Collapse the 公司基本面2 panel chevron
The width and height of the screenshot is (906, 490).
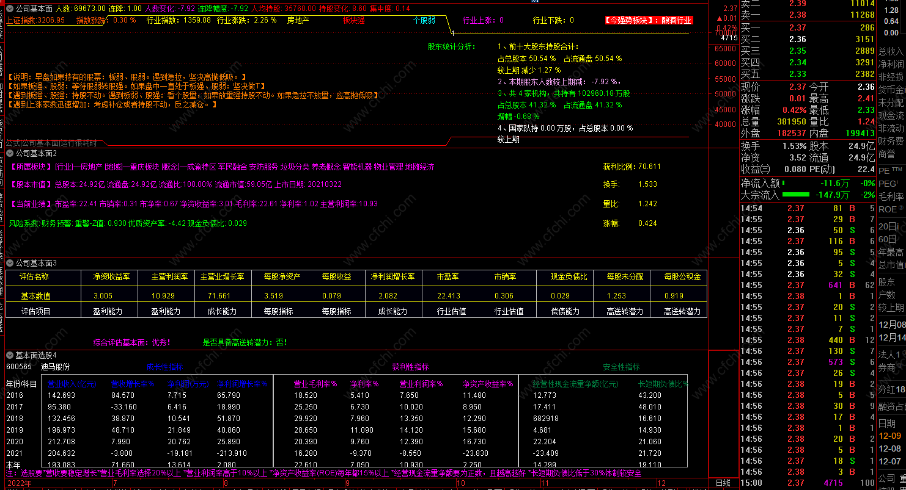pos(9,153)
